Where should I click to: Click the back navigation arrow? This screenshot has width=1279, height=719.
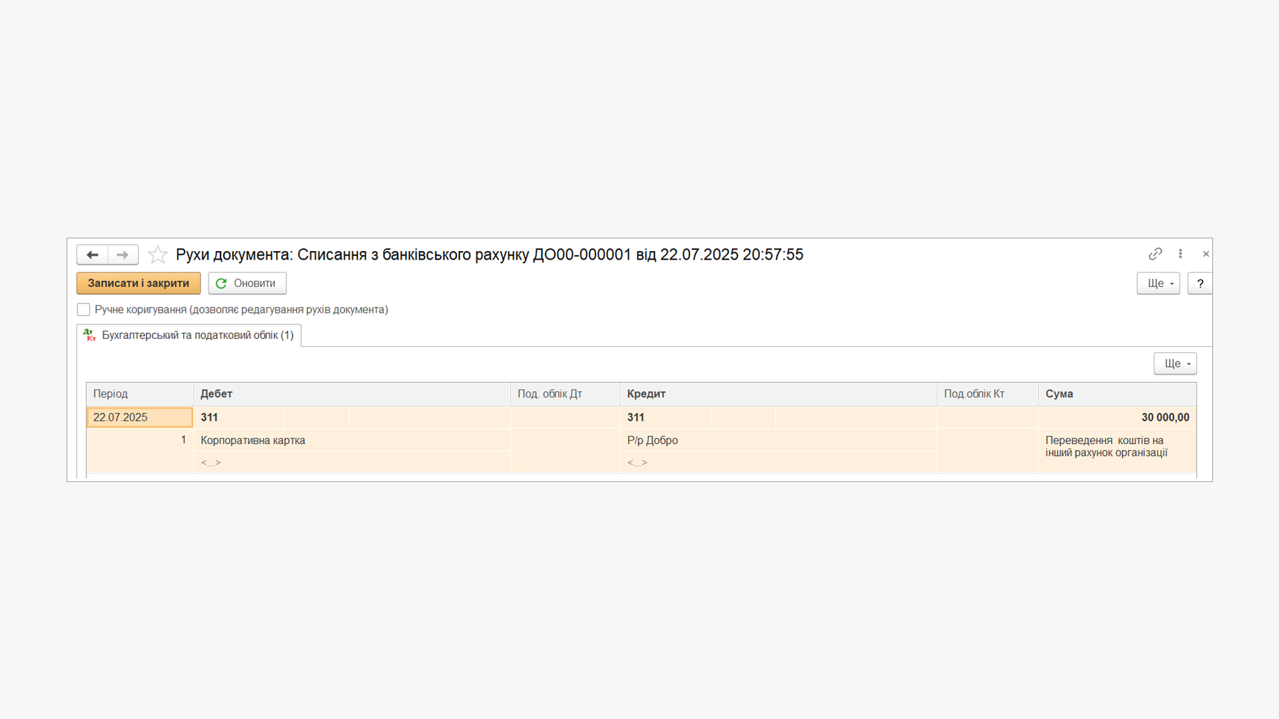pos(92,255)
